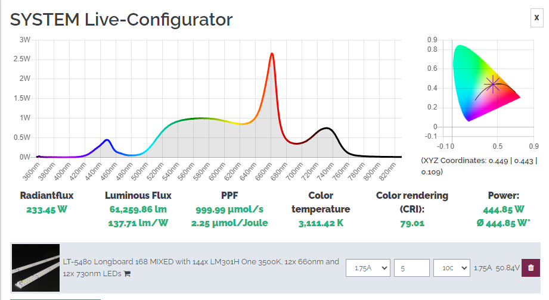
Task: Click the XYZ Coordinates text below diagram
Action: (x=479, y=166)
